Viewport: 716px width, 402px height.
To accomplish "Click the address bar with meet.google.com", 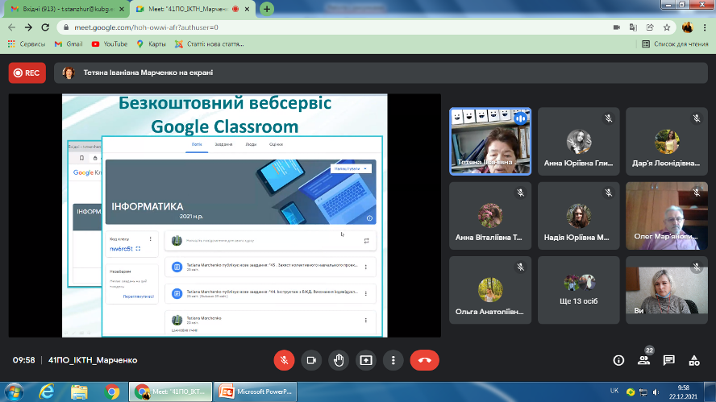I will [323, 27].
